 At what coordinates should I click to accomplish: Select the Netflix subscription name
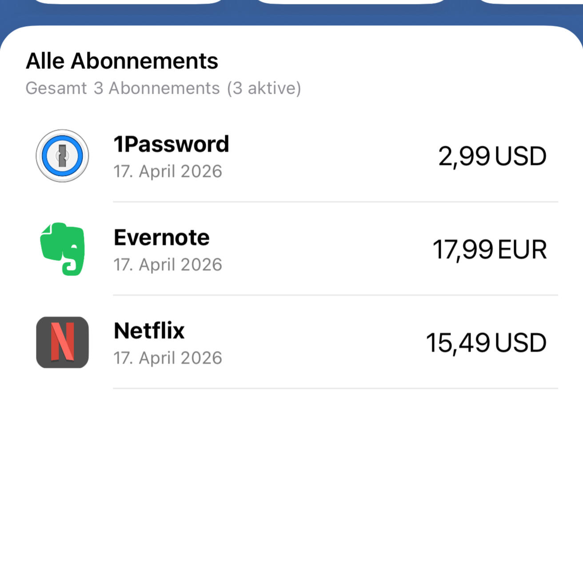(149, 331)
